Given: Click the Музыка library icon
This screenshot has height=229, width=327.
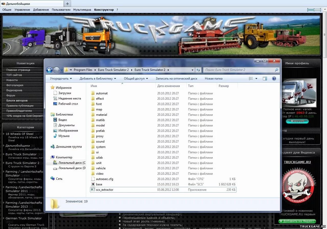Looking at the screenshot, I should tap(55, 136).
